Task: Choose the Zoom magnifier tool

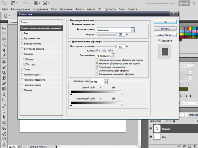Action: [x=4, y=144]
